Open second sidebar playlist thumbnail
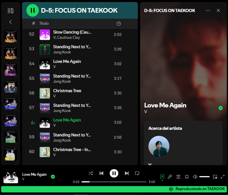 click(x=11, y=53)
